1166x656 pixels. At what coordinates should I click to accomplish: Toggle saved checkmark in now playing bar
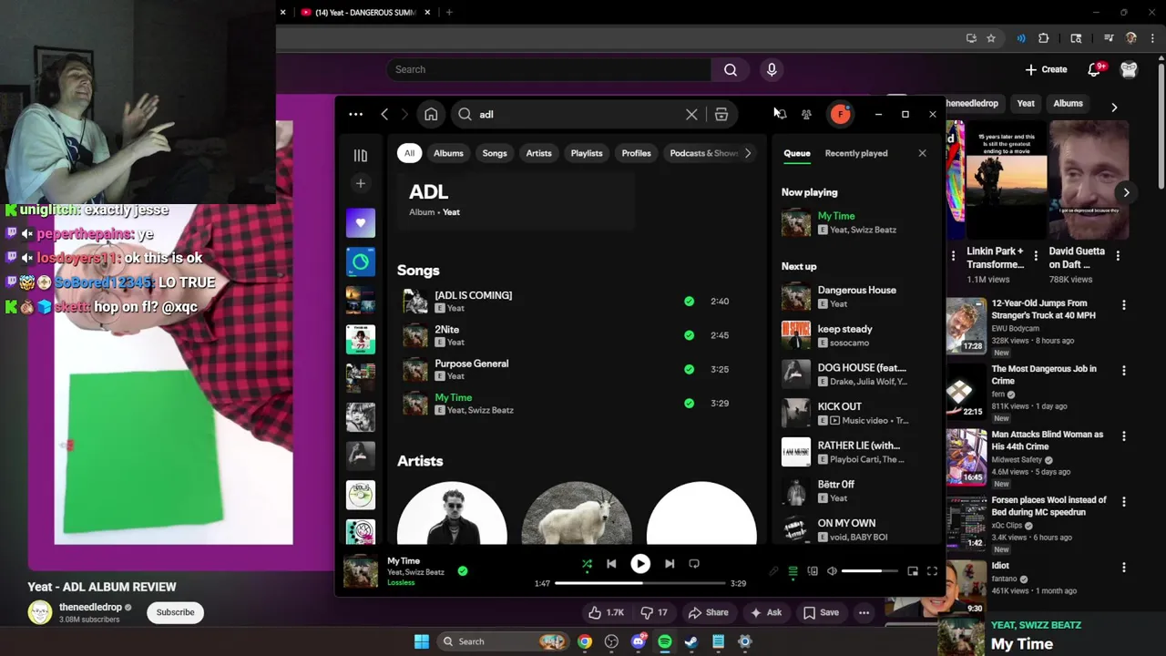463,571
